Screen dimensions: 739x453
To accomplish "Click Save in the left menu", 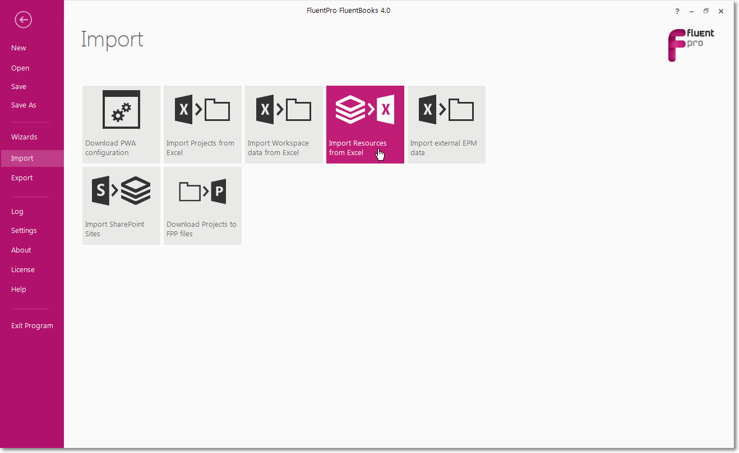I will 19,87.
